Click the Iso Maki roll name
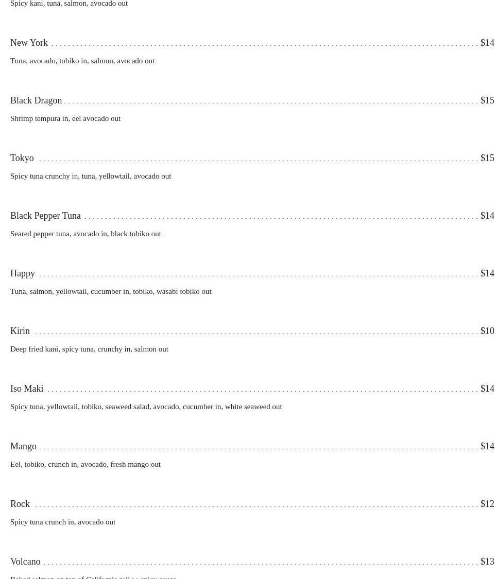 pyautogui.click(x=27, y=389)
